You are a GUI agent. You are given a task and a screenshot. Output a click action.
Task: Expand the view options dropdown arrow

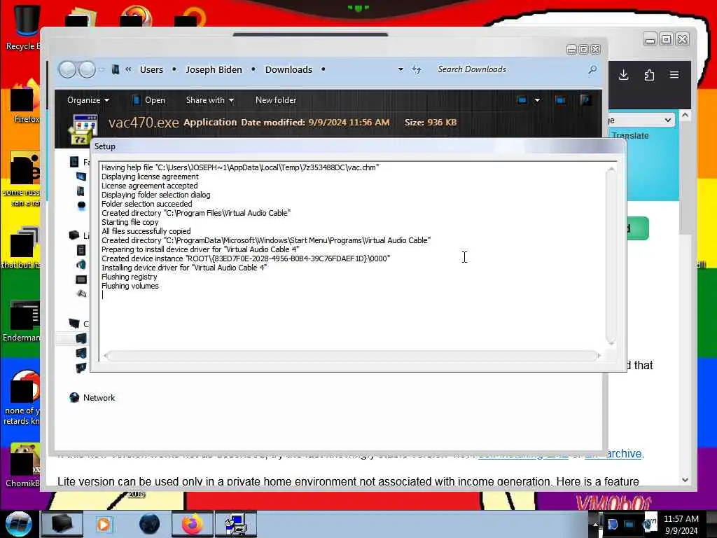click(537, 100)
